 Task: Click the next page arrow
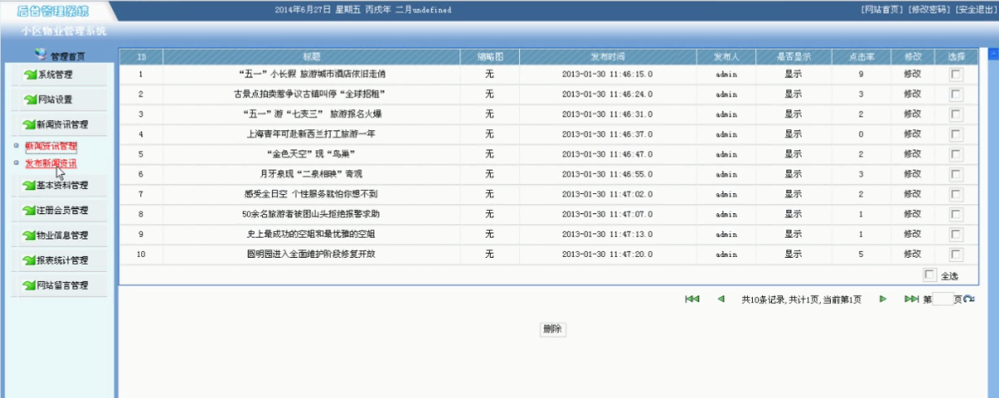point(882,299)
